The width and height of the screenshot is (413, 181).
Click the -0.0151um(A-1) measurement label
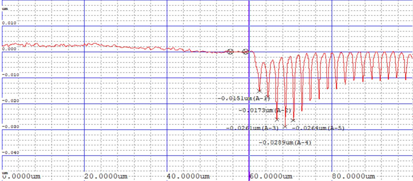coord(243,98)
